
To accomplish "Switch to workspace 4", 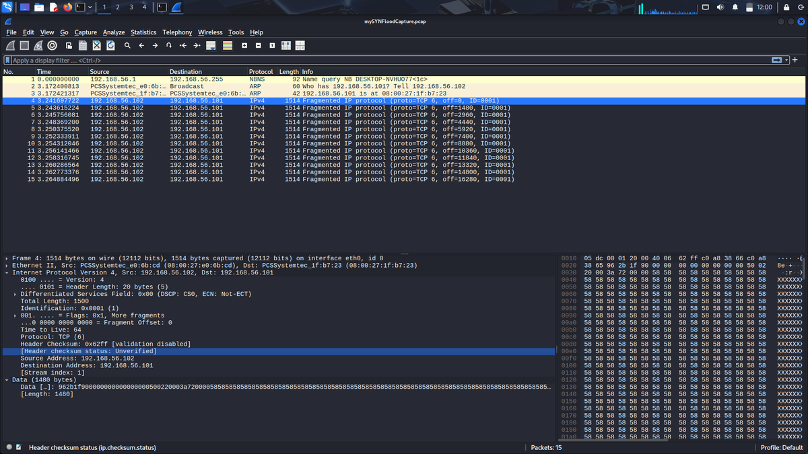I will tap(144, 7).
